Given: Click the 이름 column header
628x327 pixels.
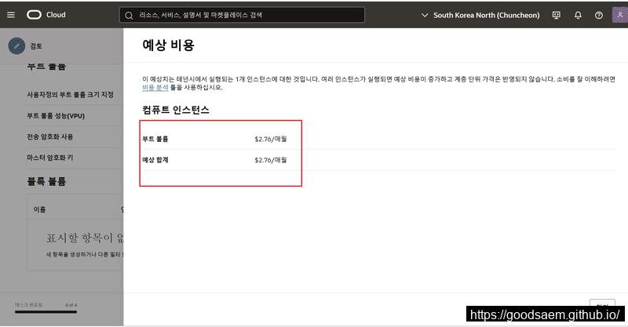Looking at the screenshot, I should point(39,209).
